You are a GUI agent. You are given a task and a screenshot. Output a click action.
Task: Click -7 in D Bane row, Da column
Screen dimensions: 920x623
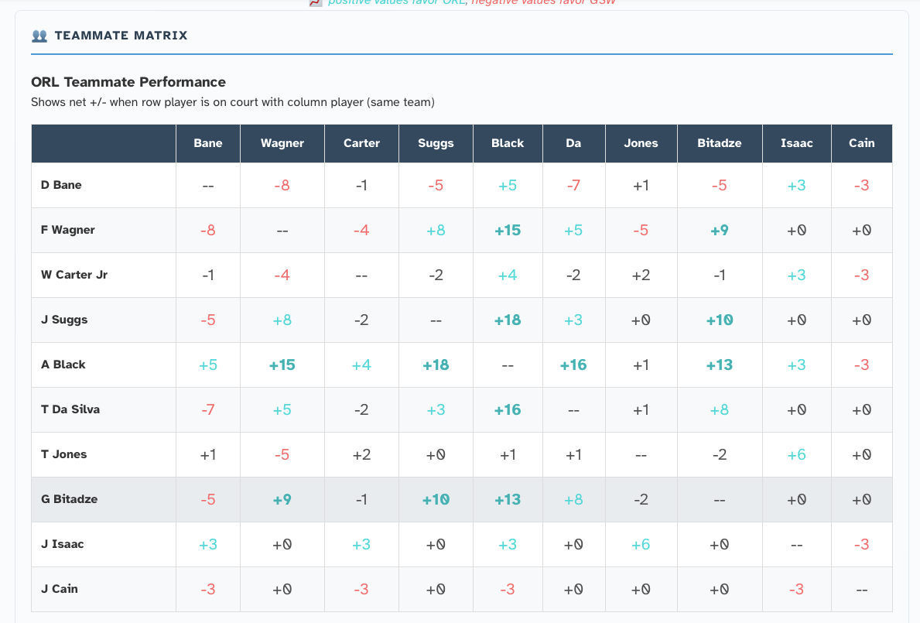pos(574,186)
